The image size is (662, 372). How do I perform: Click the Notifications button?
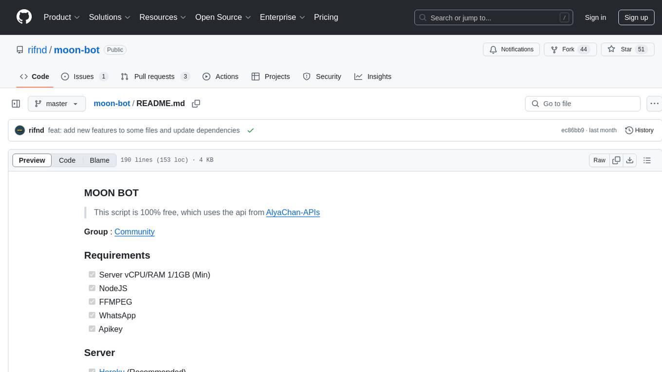click(x=511, y=50)
